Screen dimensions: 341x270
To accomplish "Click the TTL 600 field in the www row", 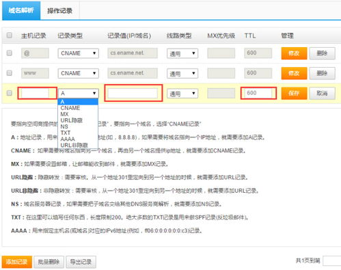I will pos(258,73).
